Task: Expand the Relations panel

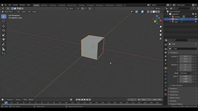Action: coord(173,88)
